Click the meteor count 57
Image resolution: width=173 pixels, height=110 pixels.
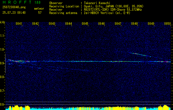[40, 13]
